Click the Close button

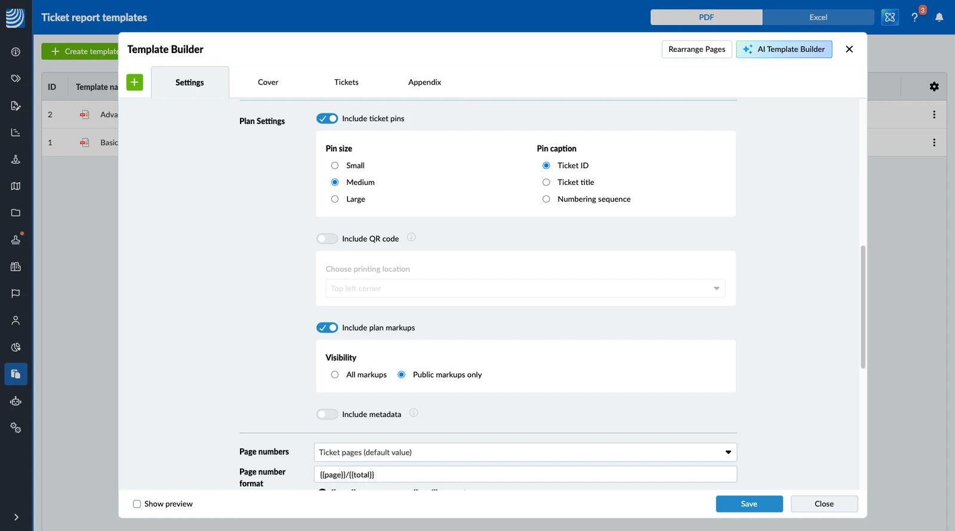[824, 504]
